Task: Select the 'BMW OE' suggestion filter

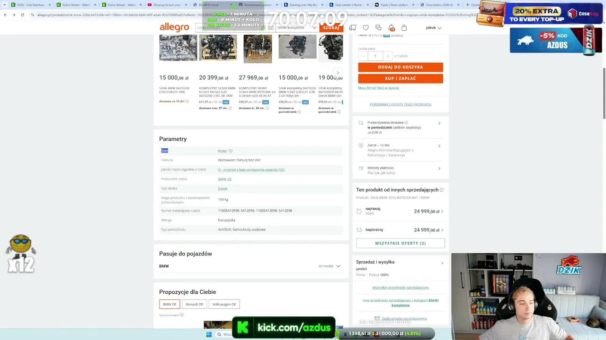Action: [x=169, y=305]
